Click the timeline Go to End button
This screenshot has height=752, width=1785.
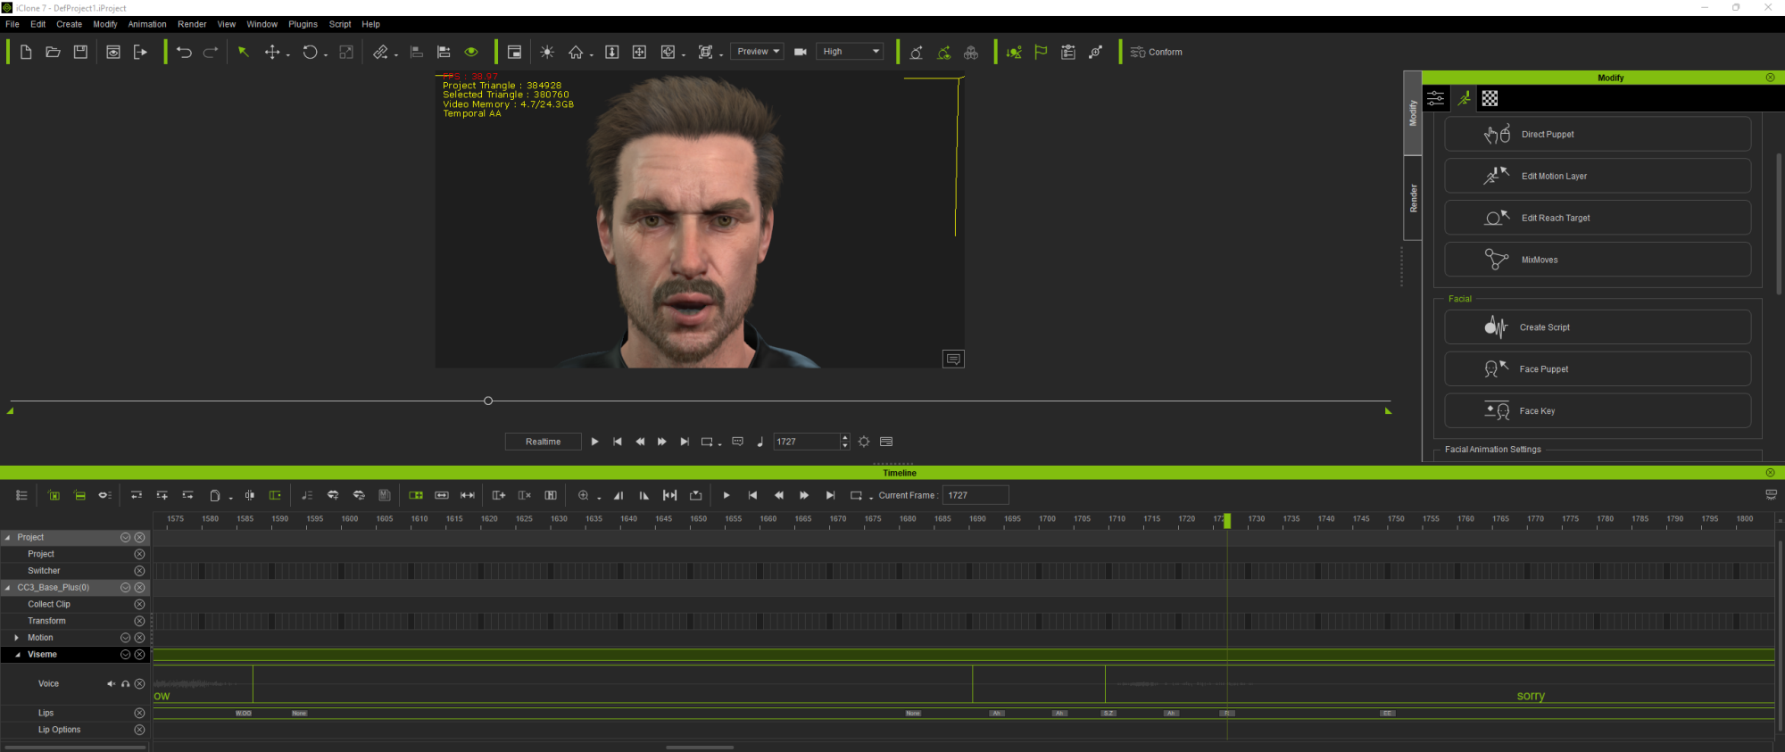click(830, 495)
